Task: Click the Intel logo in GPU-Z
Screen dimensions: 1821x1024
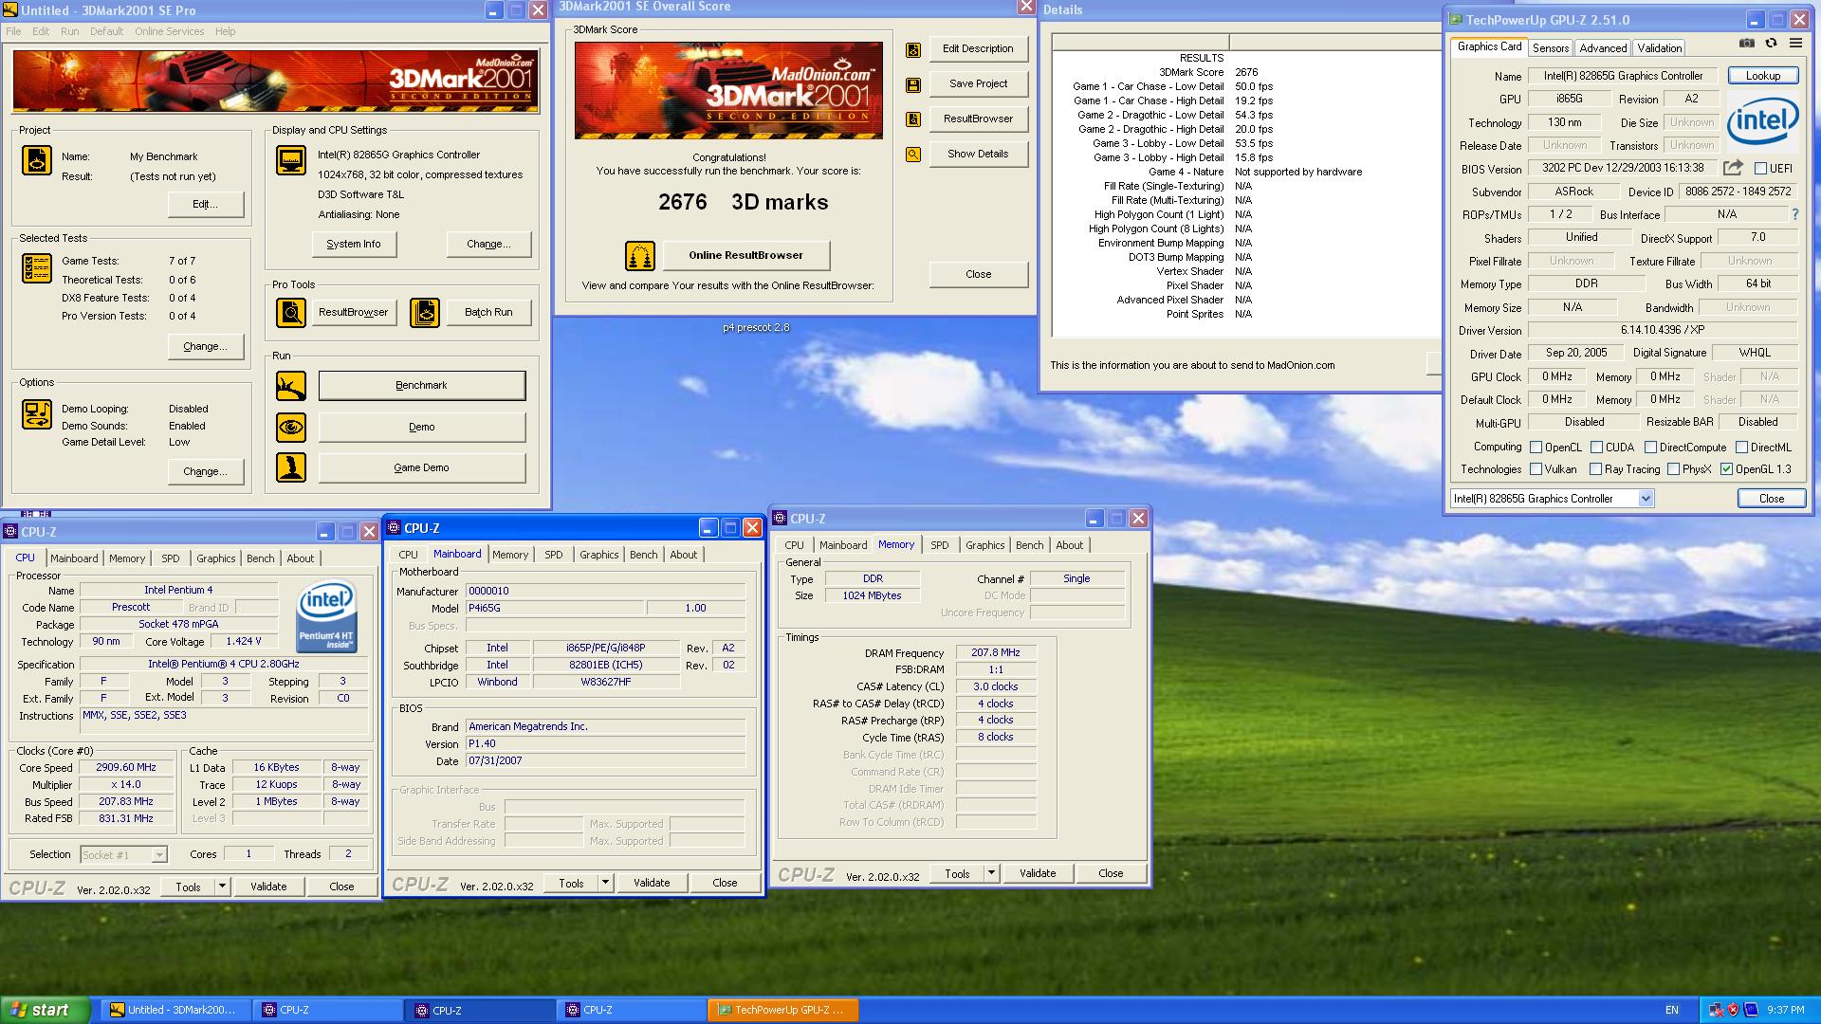Action: point(1762,120)
